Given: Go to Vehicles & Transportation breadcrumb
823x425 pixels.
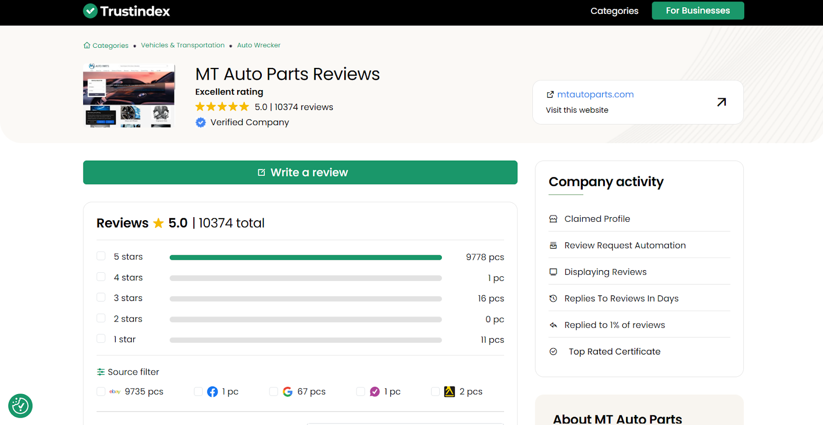Looking at the screenshot, I should tap(183, 45).
